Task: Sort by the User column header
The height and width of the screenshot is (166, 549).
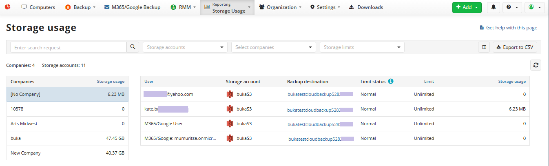Action: 149,82
